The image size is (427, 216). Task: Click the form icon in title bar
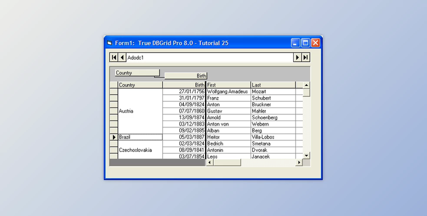pyautogui.click(x=109, y=43)
